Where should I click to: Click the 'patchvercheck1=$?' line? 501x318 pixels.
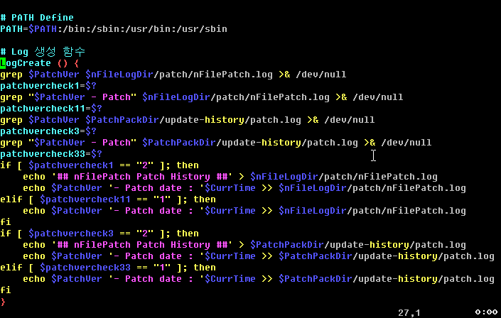coord(48,86)
